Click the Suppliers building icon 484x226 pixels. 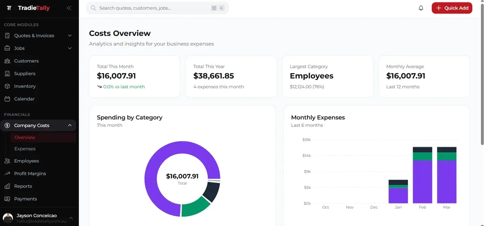[7, 73]
